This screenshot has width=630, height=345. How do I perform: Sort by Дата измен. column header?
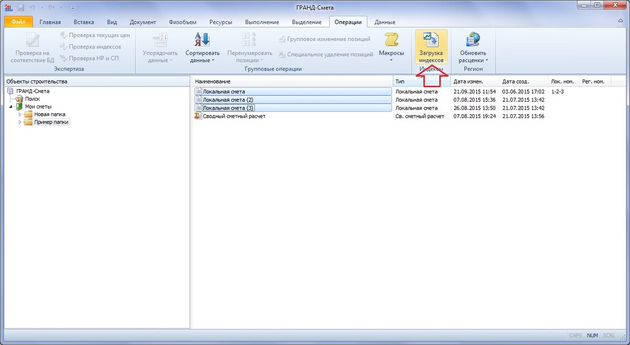tap(475, 82)
